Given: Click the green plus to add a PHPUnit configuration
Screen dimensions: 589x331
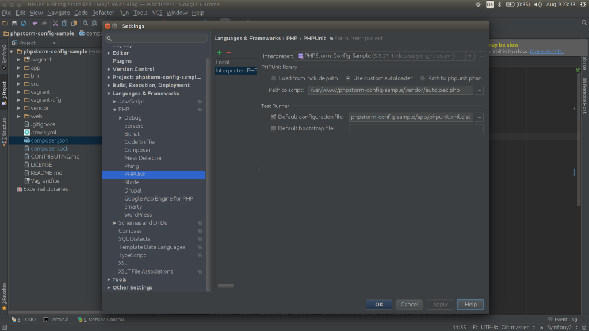Looking at the screenshot, I should pyautogui.click(x=219, y=52).
